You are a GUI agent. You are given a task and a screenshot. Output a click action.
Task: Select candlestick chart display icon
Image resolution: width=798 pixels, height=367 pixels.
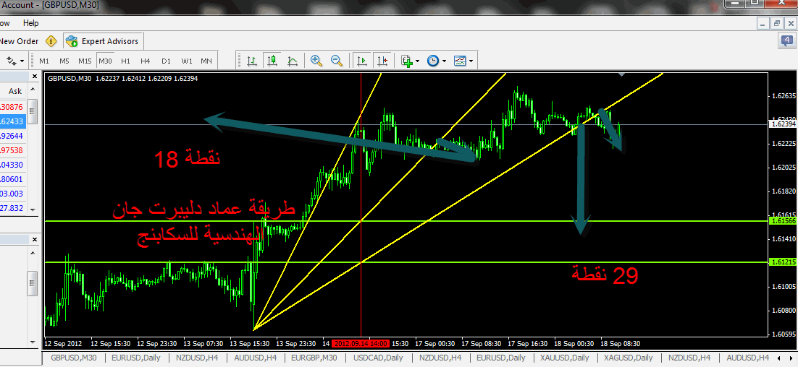pos(272,61)
